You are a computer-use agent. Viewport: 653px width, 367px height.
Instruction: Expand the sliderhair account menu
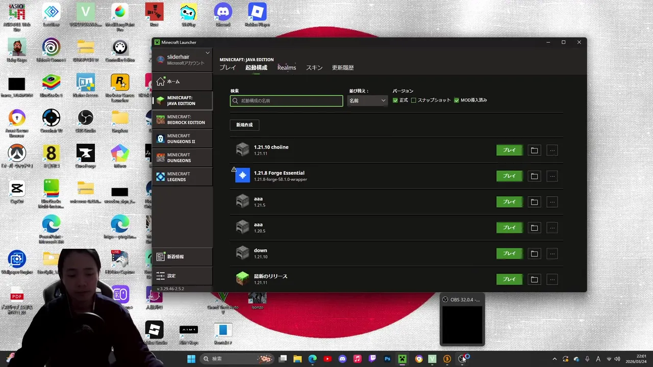pyautogui.click(x=208, y=53)
